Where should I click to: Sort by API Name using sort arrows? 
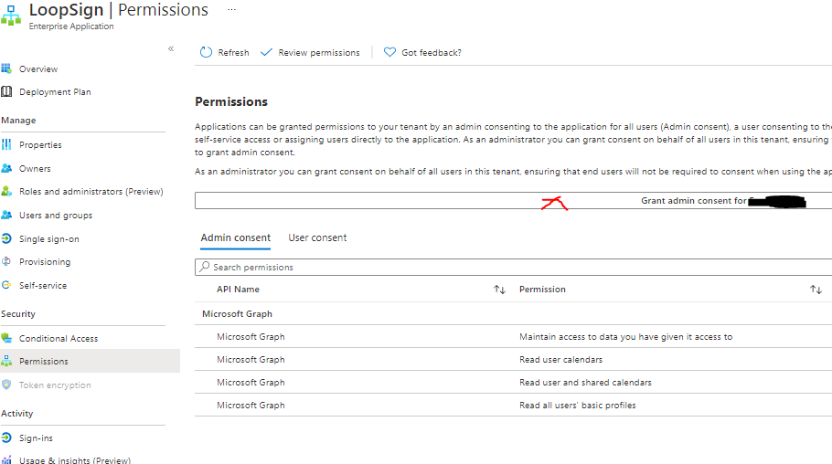coord(499,289)
